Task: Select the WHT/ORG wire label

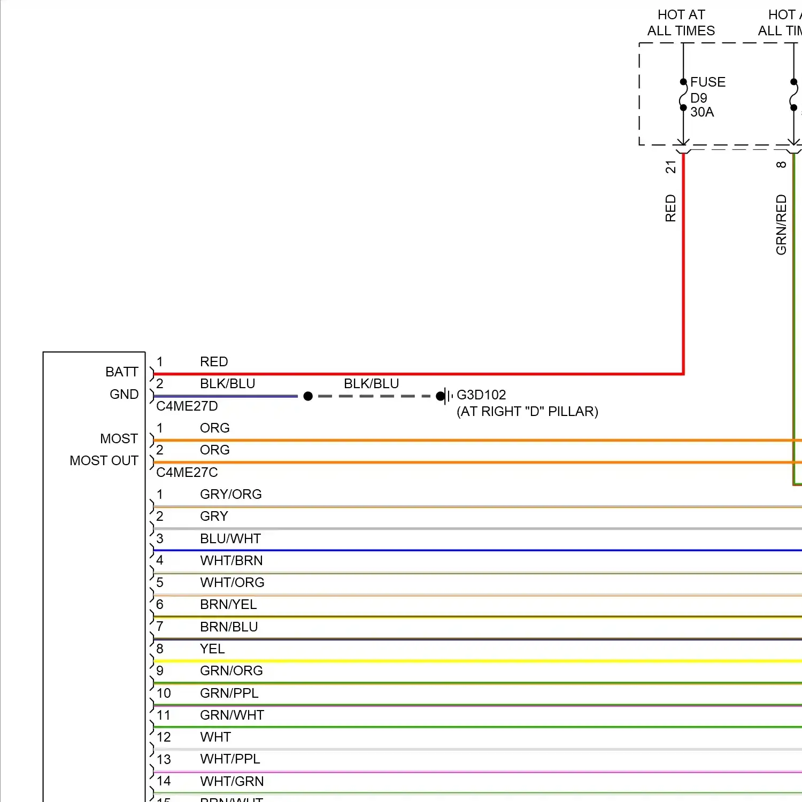Action: pyautogui.click(x=232, y=582)
